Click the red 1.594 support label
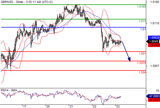Image resolution: width=160 pixels, height=108 pixels. pos(142,72)
